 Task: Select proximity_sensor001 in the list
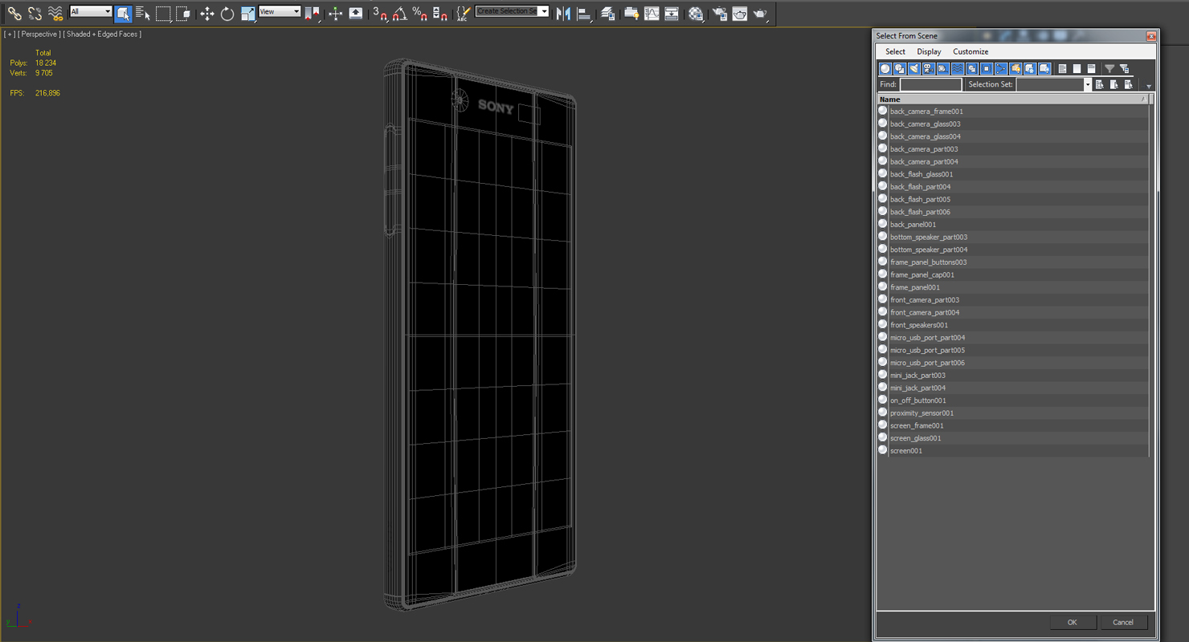click(x=1012, y=413)
